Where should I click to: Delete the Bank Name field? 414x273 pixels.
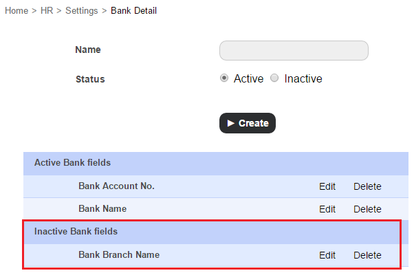pyautogui.click(x=367, y=209)
